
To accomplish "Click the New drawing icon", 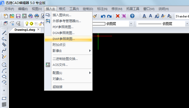I will [x=6, y=16].
